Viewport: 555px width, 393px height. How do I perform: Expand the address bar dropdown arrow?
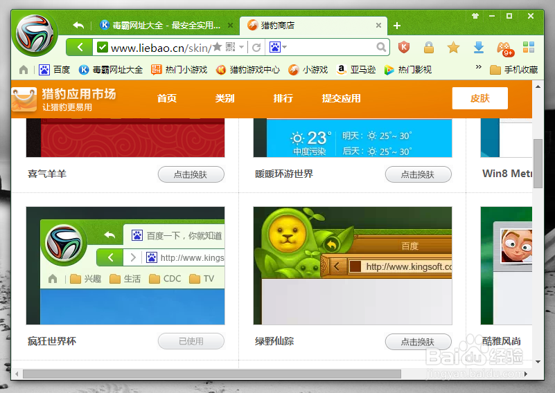click(241, 46)
